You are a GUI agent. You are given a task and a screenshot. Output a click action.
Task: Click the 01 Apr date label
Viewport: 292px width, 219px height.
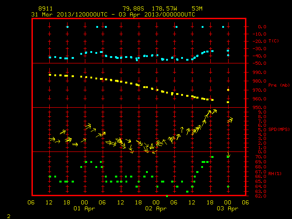click(x=84, y=209)
